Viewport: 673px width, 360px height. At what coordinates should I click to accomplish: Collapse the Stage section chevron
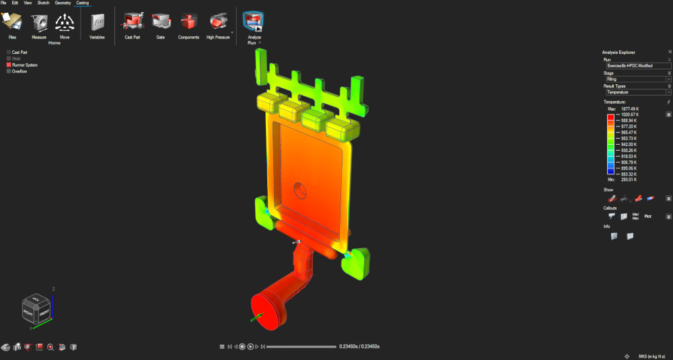click(669, 73)
